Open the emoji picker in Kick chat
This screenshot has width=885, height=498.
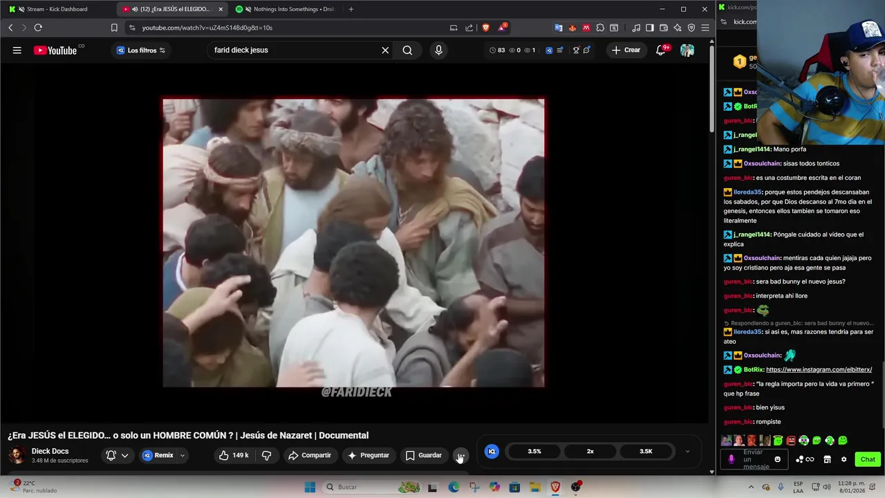click(x=778, y=459)
